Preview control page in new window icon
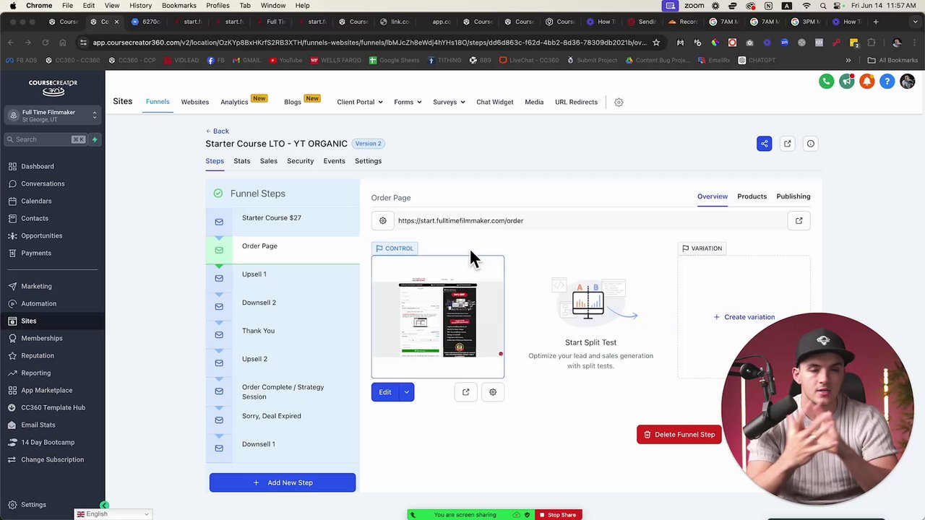The width and height of the screenshot is (925, 520). 466,392
